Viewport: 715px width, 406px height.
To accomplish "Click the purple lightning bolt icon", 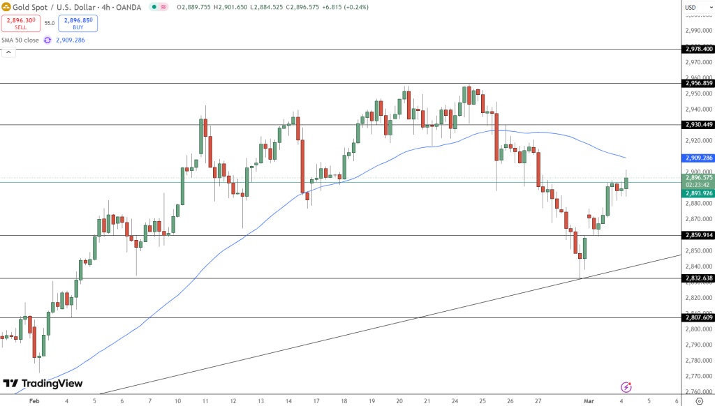I will [x=626, y=387].
